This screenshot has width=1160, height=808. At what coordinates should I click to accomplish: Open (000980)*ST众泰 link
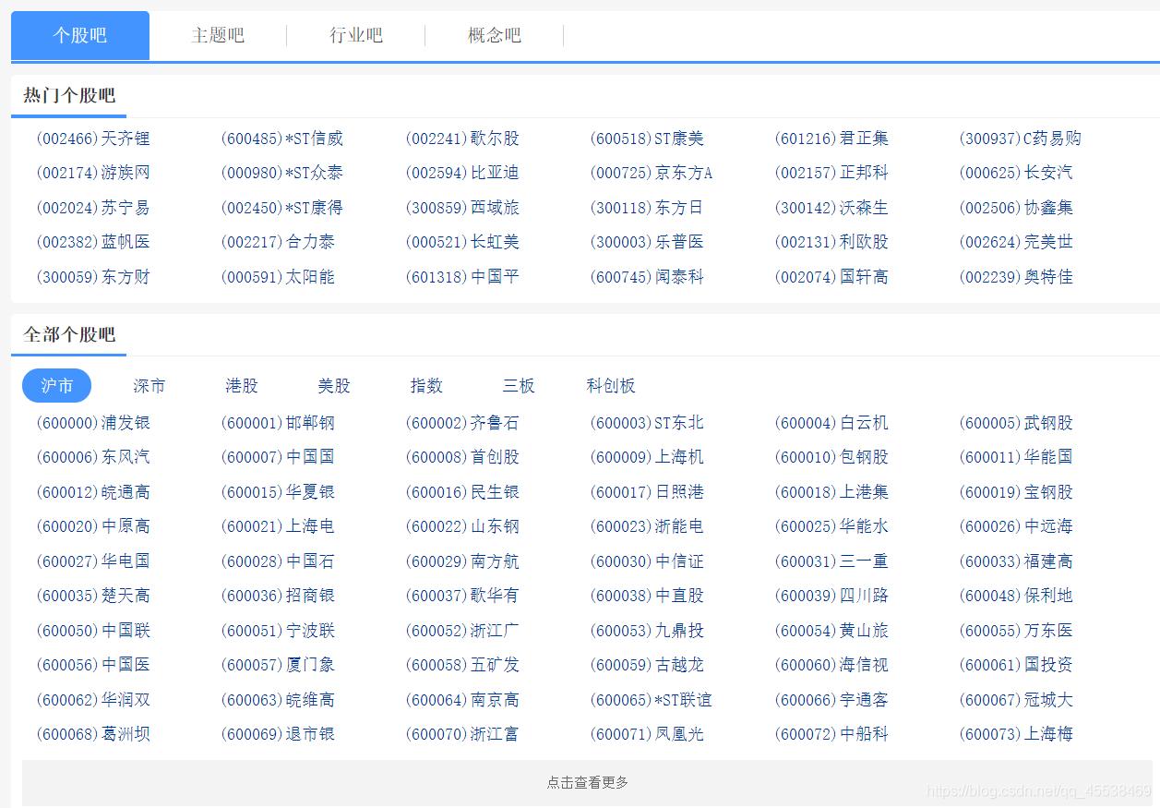[x=282, y=173]
